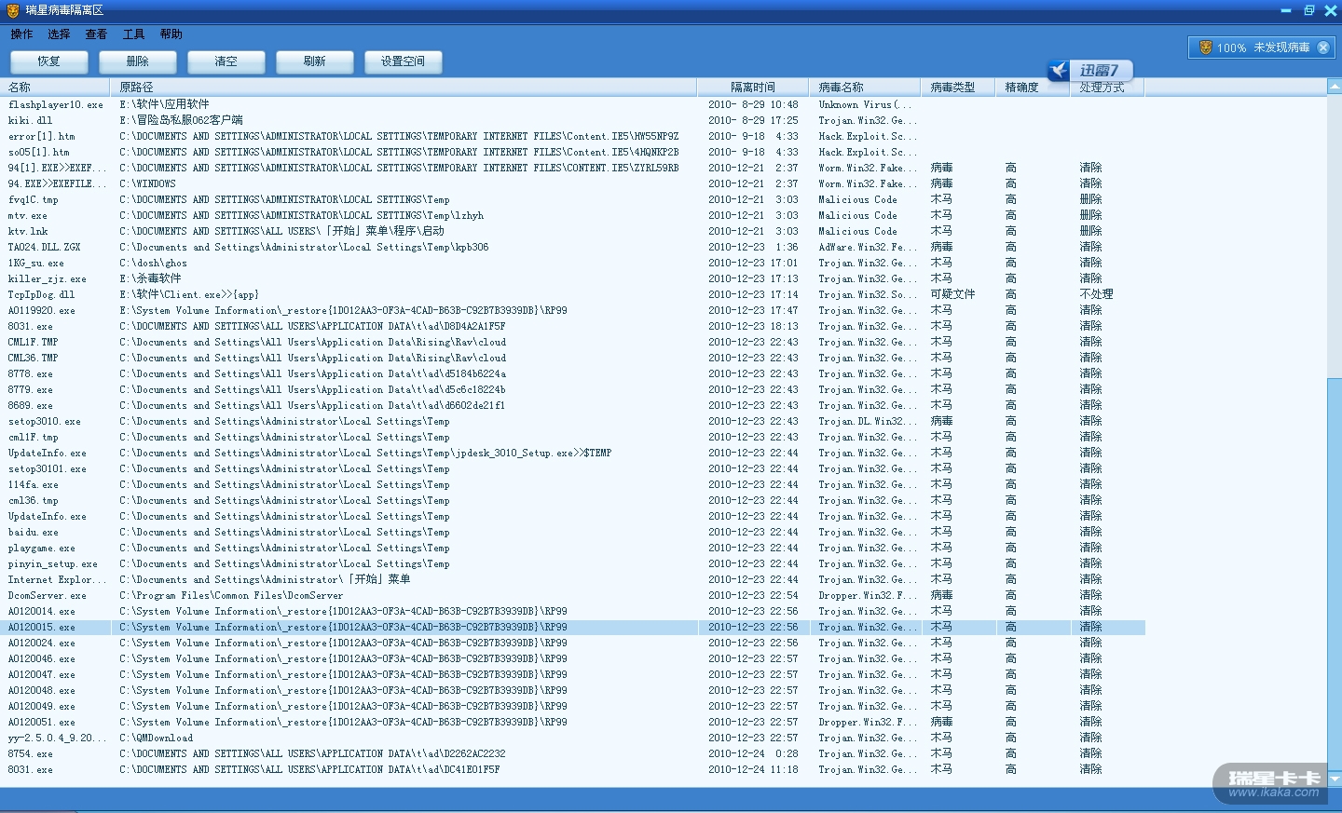Dismiss the 100% 未发现病毒 status widget
1342x813 pixels.
click(x=1323, y=47)
